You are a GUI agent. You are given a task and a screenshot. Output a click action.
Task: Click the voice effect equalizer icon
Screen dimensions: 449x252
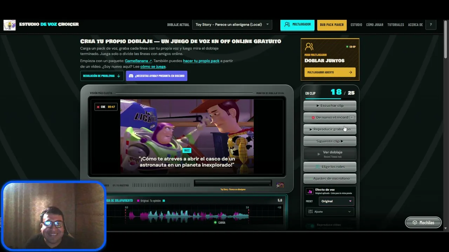309,191
